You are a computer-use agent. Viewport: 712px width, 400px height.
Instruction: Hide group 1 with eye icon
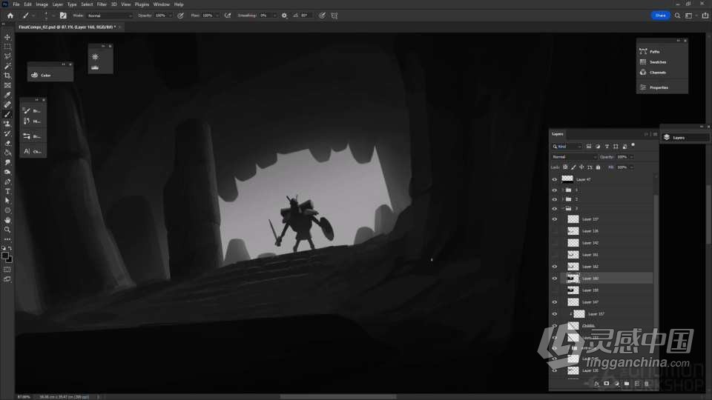pyautogui.click(x=555, y=190)
